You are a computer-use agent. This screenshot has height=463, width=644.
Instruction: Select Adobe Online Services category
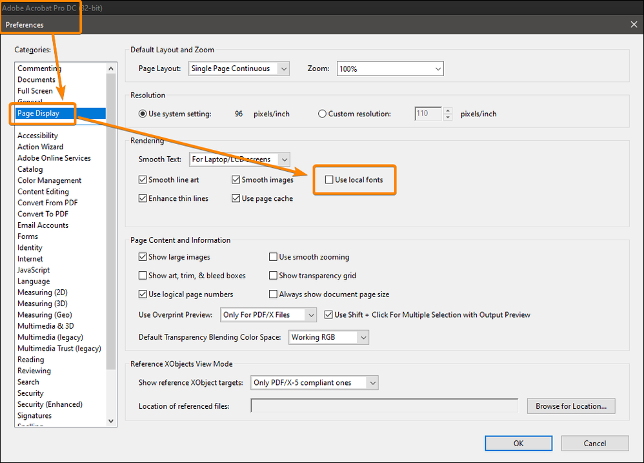(x=54, y=158)
